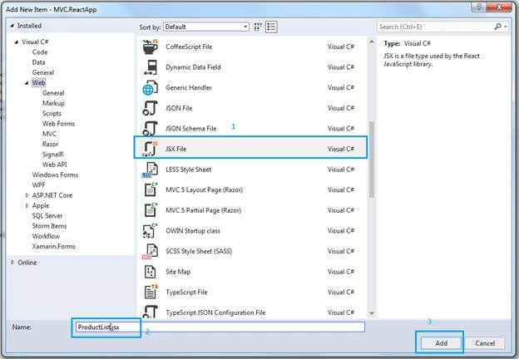The image size is (519, 359).
Task: Select the WPF category
Action: (38, 185)
